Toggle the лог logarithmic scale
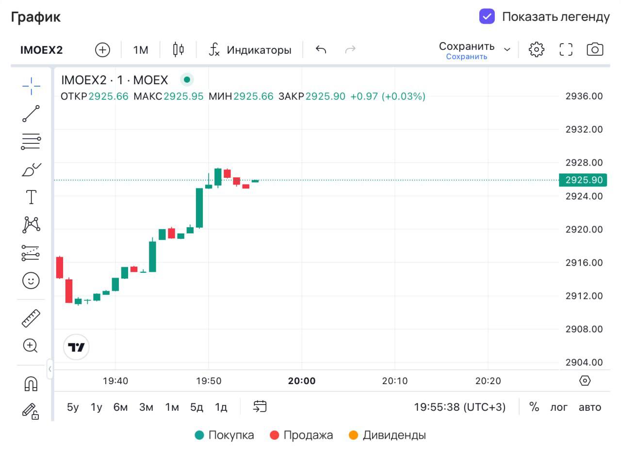 click(x=558, y=407)
